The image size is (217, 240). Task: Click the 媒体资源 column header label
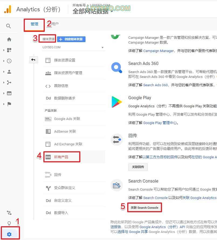48,39
